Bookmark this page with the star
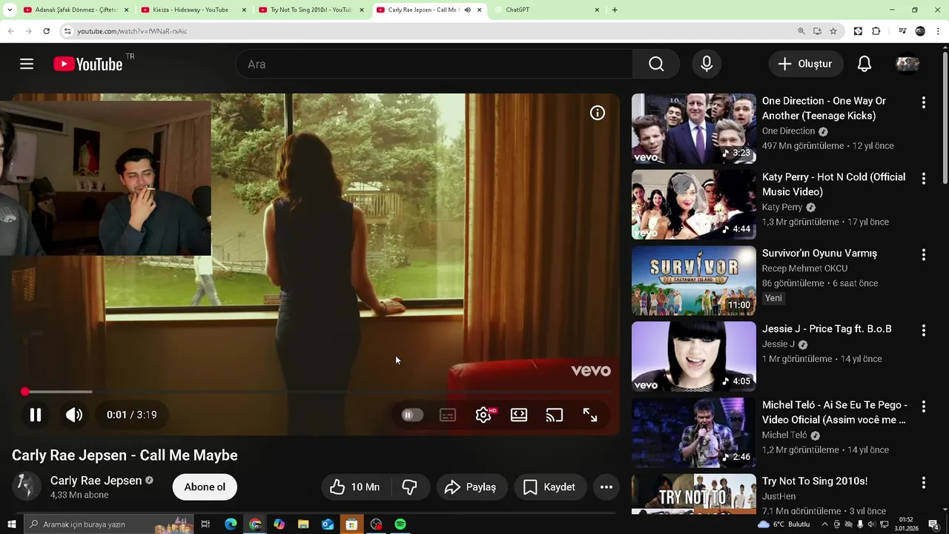The height and width of the screenshot is (534, 949). point(833,31)
